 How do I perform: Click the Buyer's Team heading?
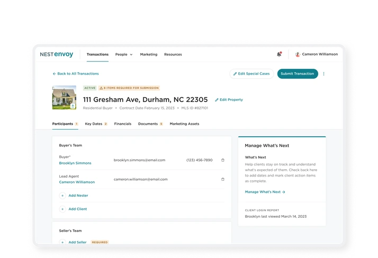click(70, 145)
